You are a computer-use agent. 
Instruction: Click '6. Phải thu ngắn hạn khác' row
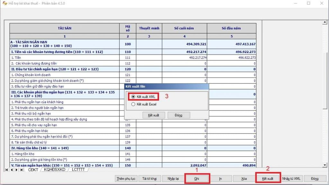click(x=64, y=131)
